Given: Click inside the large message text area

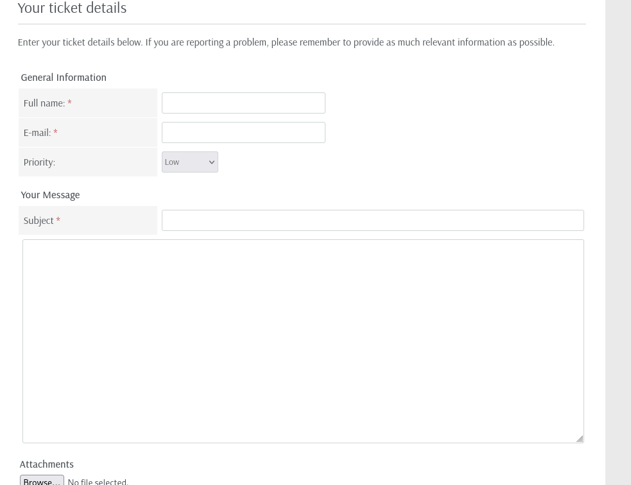Looking at the screenshot, I should click(x=303, y=341).
